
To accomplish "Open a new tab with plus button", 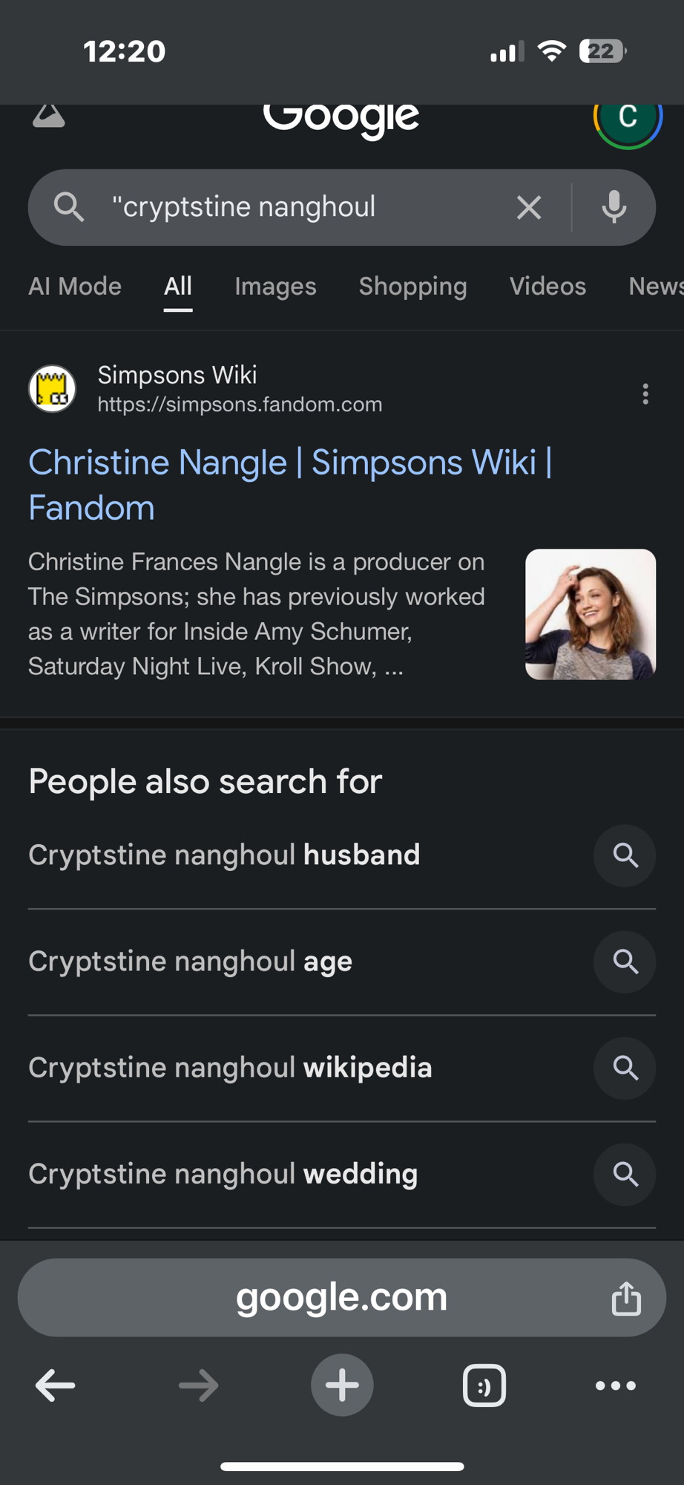I will (342, 1385).
